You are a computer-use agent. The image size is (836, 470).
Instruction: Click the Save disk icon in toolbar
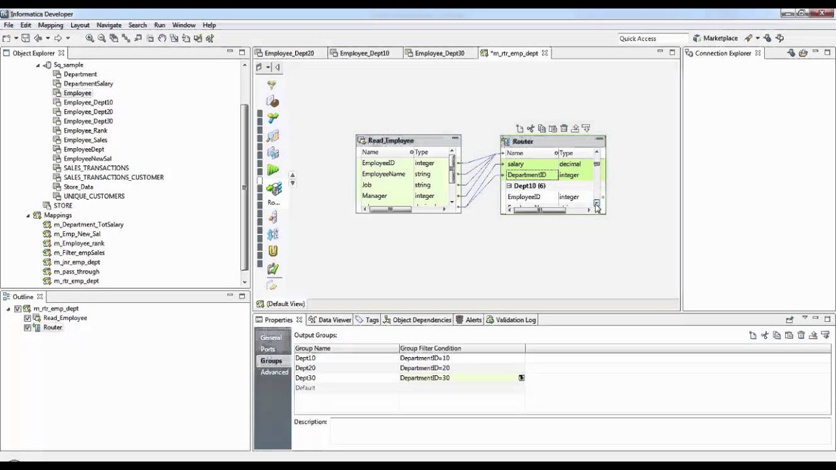click(x=25, y=39)
